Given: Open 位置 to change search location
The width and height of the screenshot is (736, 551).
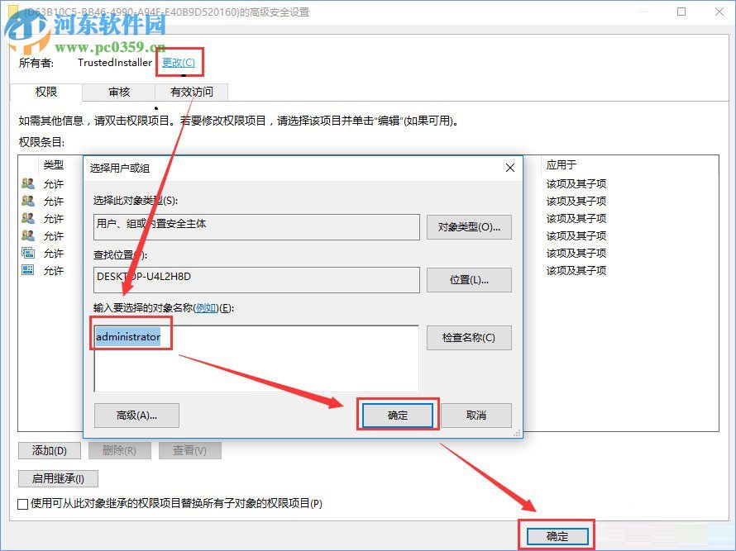Looking at the screenshot, I should pyautogui.click(x=469, y=279).
